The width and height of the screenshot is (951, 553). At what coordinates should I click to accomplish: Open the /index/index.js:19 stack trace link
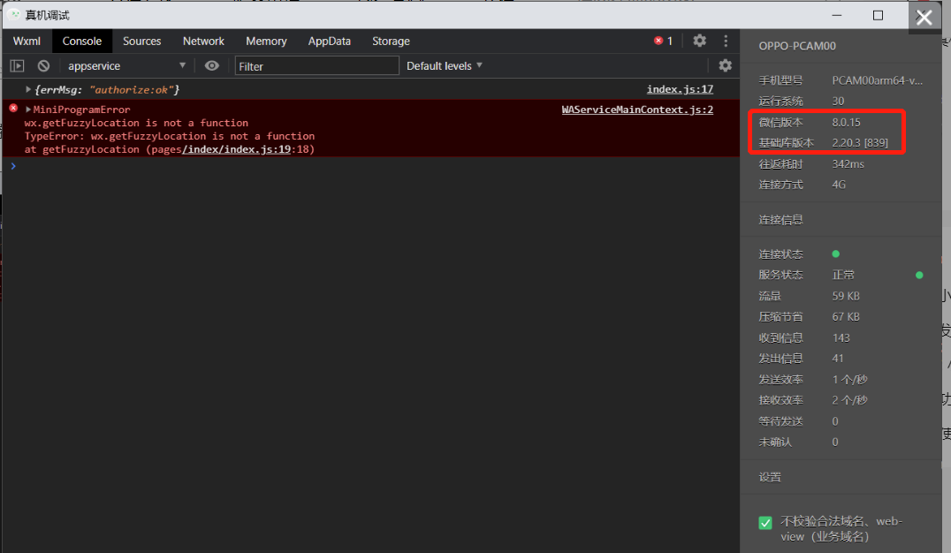coord(237,149)
